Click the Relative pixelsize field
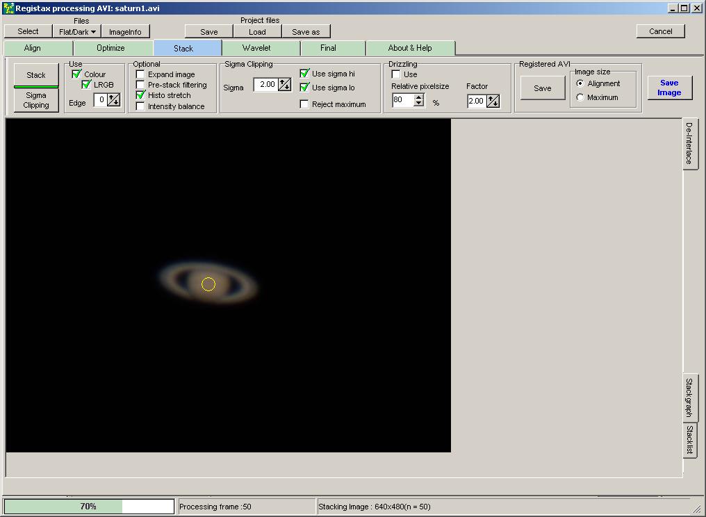The height and width of the screenshot is (517, 706). 403,99
